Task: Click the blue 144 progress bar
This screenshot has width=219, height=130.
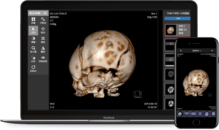Action: pos(177,18)
